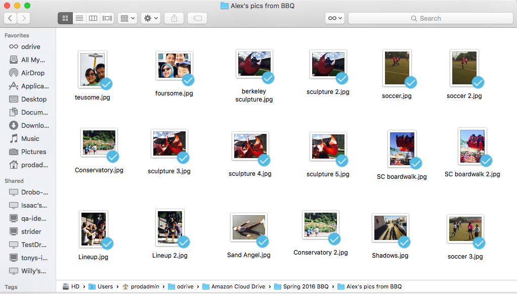Open Downloads in the sidebar

coord(28,125)
